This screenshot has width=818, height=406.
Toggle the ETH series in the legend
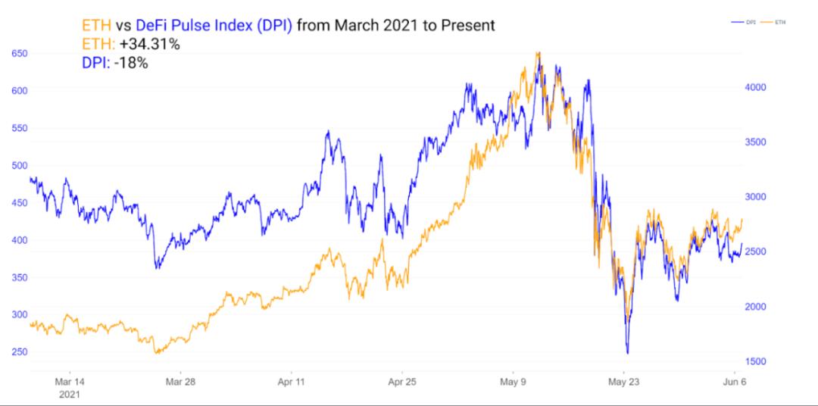pos(773,22)
